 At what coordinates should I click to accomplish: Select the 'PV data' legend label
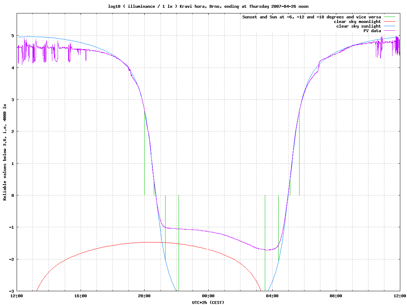[x=372, y=31]
